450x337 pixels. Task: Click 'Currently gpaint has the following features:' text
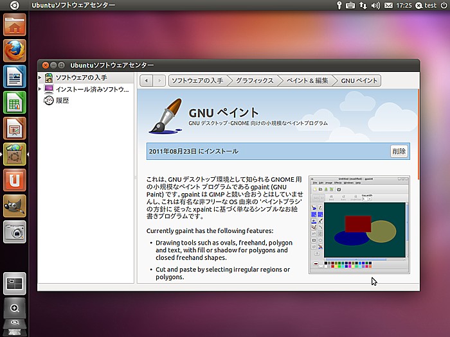(x=210, y=230)
